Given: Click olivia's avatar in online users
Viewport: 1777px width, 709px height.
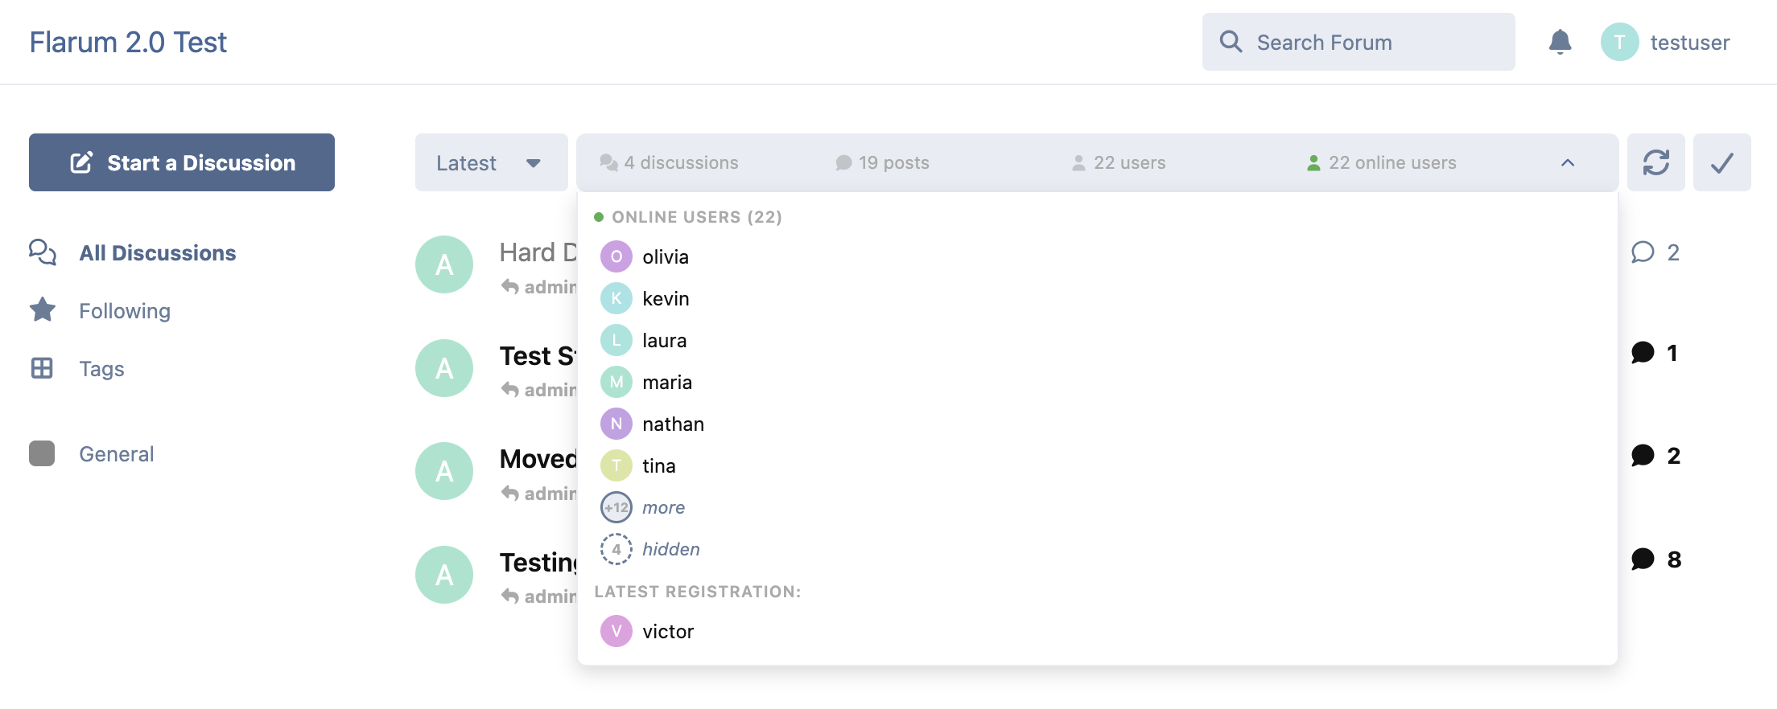Looking at the screenshot, I should pyautogui.click(x=616, y=256).
